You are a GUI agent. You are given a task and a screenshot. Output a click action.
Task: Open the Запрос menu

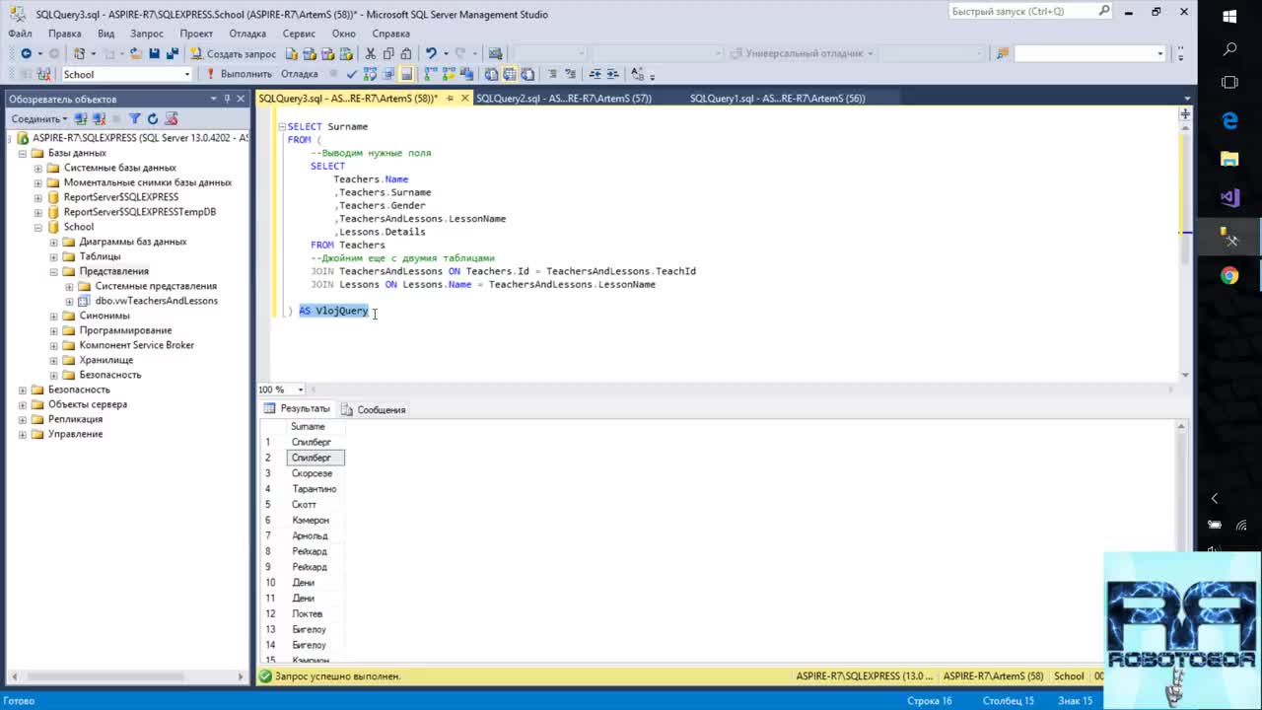point(147,34)
